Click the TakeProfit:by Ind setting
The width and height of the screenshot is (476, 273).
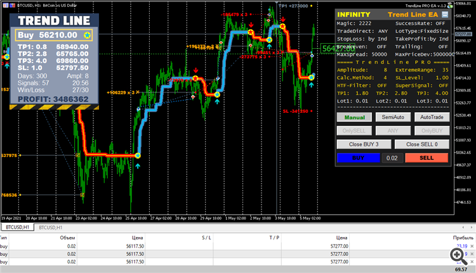click(421, 39)
